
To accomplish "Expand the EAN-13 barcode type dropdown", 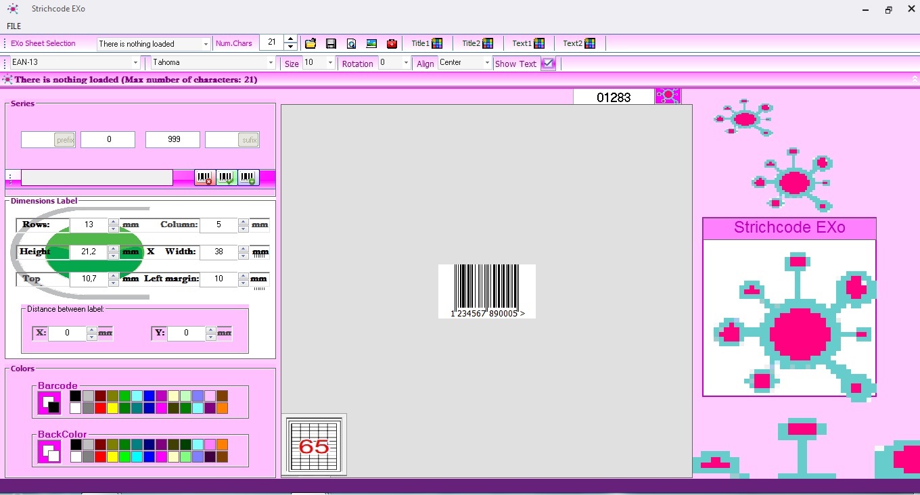I will [x=74, y=63].
